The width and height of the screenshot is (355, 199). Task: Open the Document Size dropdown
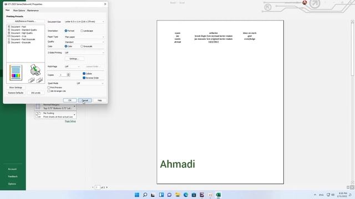(84, 22)
